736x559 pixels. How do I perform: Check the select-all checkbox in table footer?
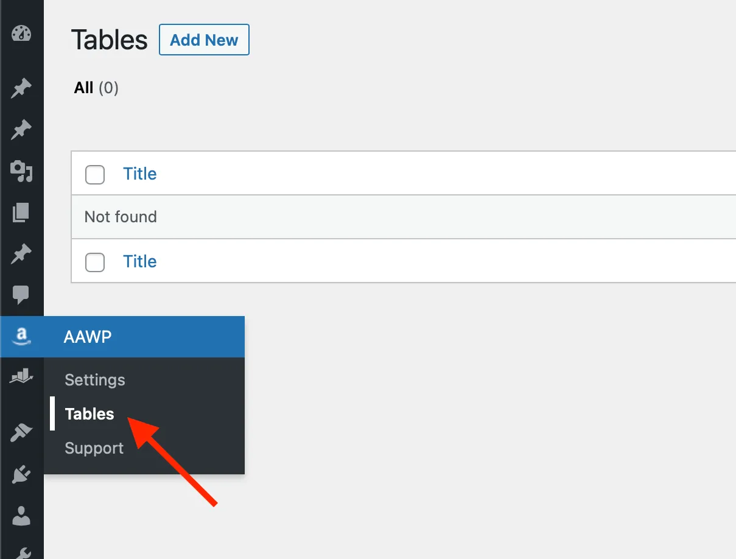coord(95,262)
